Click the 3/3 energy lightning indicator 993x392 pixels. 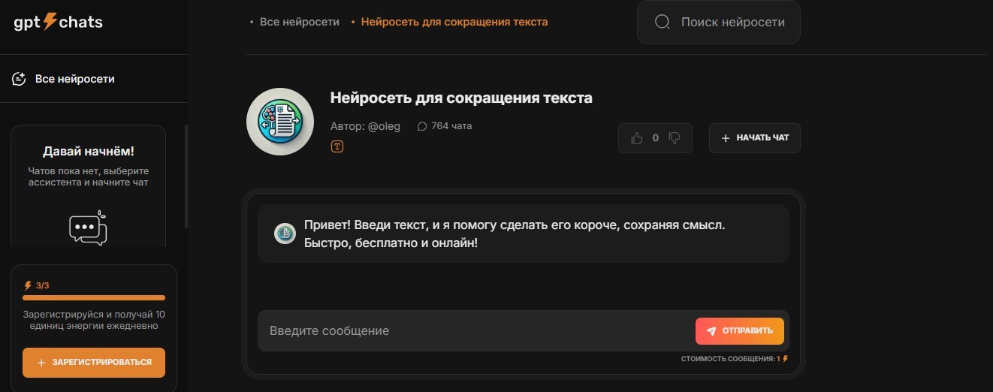coord(37,285)
